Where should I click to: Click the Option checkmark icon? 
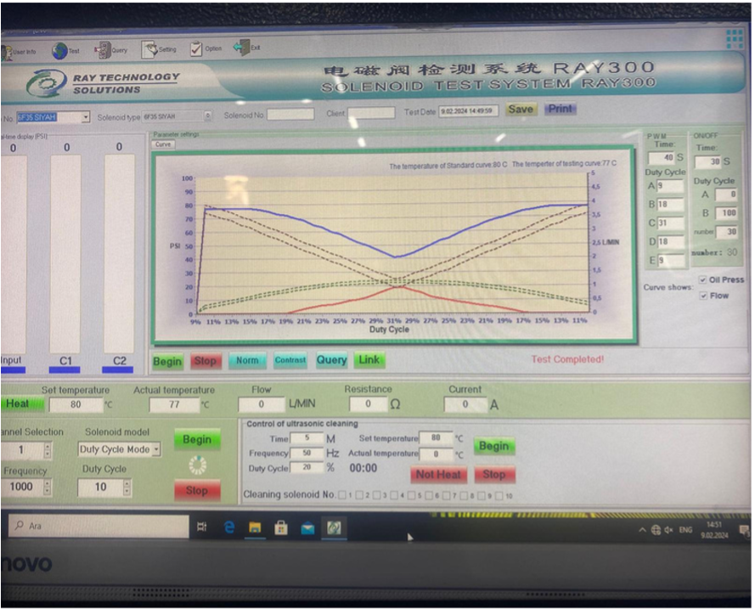tap(196, 48)
